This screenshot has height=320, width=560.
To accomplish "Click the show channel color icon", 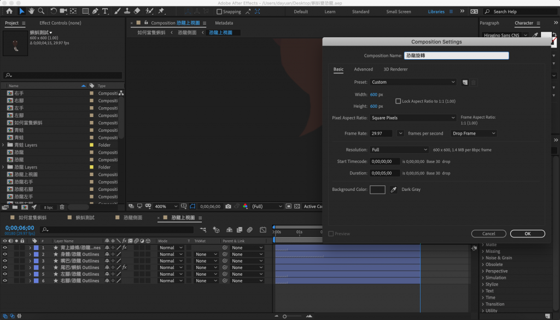I will click(246, 206).
